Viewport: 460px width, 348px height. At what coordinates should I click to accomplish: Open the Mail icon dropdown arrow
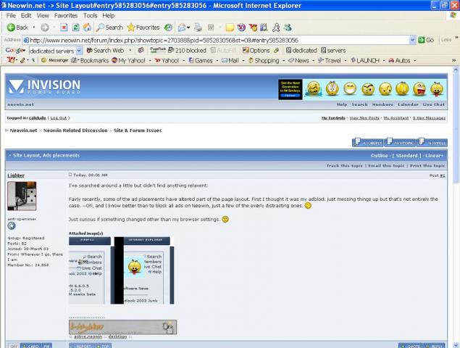(x=188, y=28)
